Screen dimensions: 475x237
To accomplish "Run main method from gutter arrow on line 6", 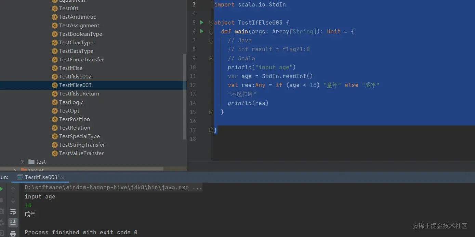I will (202, 31).
